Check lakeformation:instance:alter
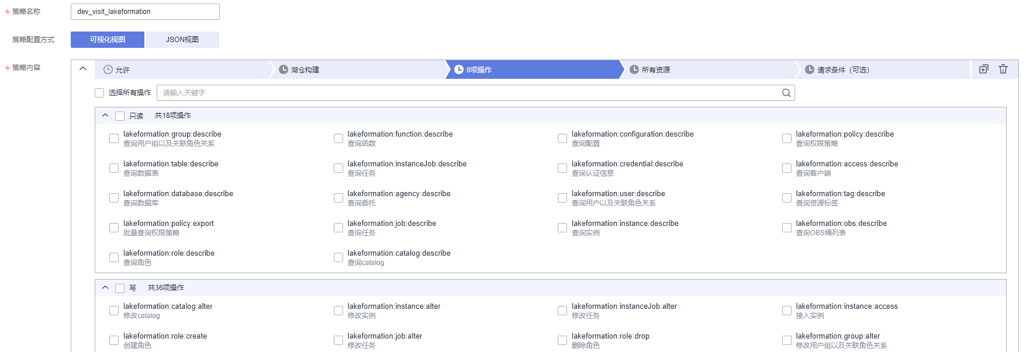The image size is (1026, 352). tap(338, 311)
